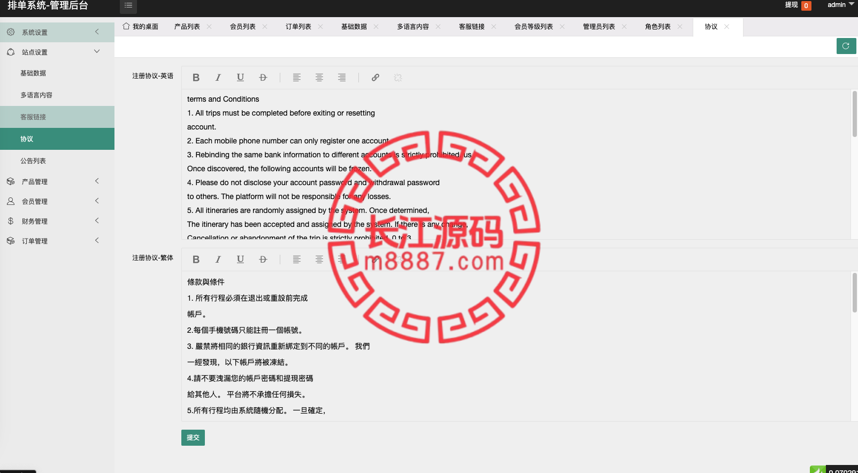Click the 财务管理 dollar icon
The height and width of the screenshot is (473, 858).
pos(11,221)
